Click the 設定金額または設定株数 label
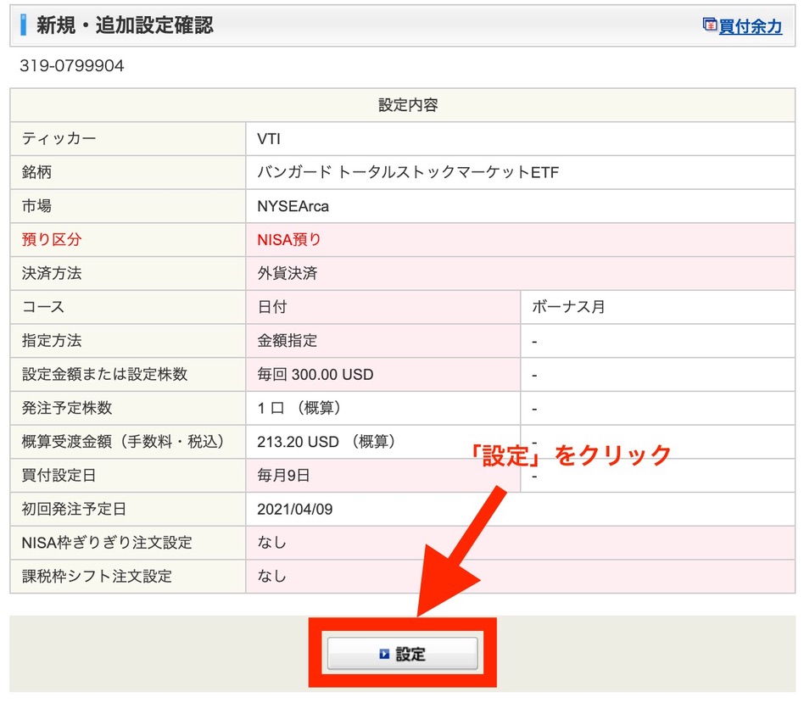Image resolution: width=804 pixels, height=703 pixels. coord(104,374)
